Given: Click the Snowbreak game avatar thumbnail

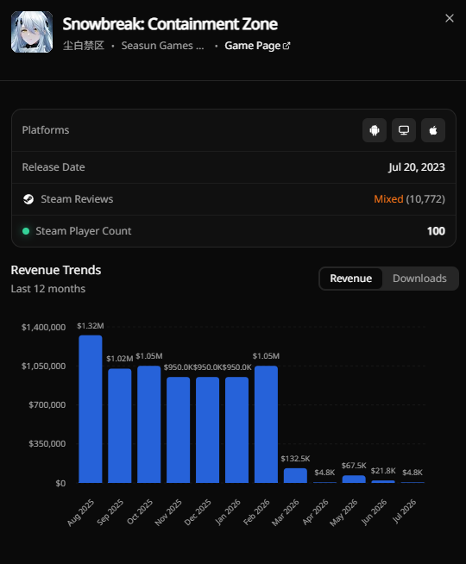Looking at the screenshot, I should click(x=32, y=32).
